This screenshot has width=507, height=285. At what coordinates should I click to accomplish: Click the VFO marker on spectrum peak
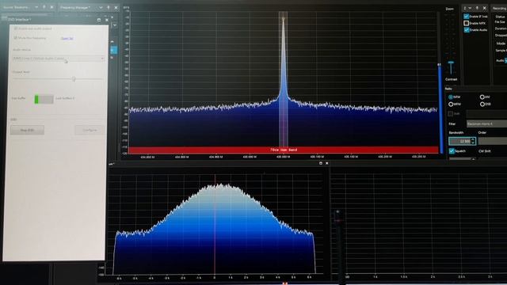[284, 19]
